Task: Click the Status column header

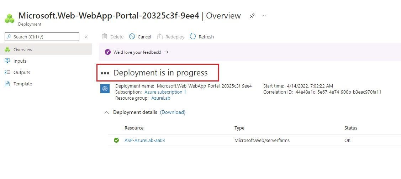Action: pyautogui.click(x=351, y=128)
